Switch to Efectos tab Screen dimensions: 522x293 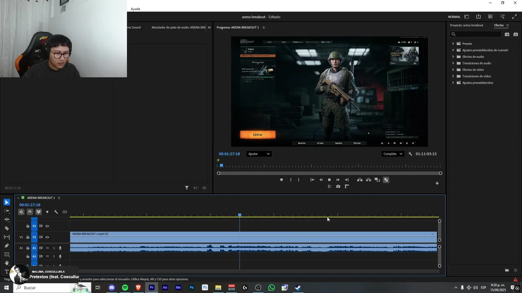coord(499,25)
